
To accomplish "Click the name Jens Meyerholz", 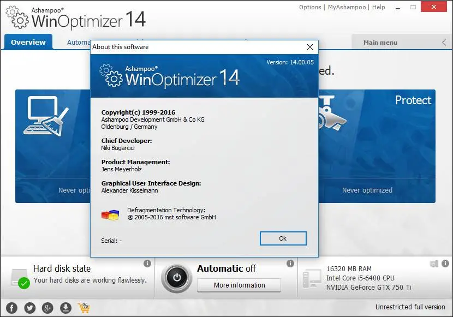I will tap(121, 169).
